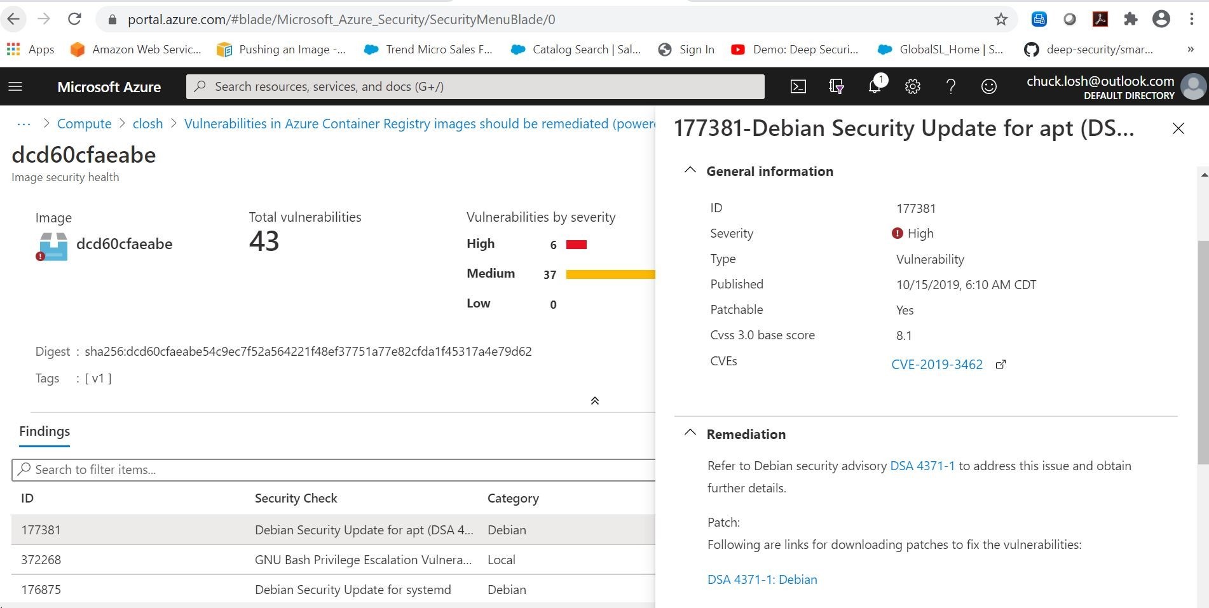This screenshot has width=1209, height=608.
Task: Open the Sign In bookmark
Action: tap(686, 50)
